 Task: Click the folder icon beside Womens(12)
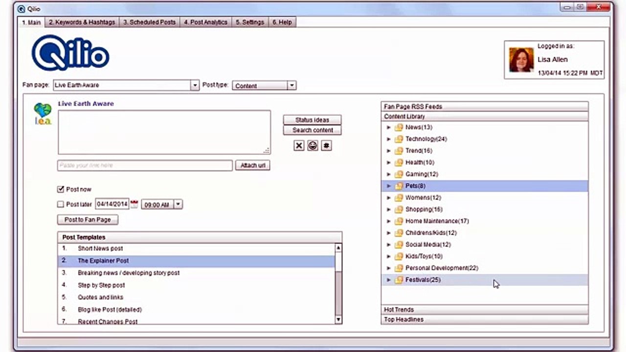pos(399,198)
